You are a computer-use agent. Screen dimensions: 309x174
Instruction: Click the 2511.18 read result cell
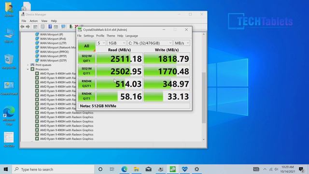(119, 58)
